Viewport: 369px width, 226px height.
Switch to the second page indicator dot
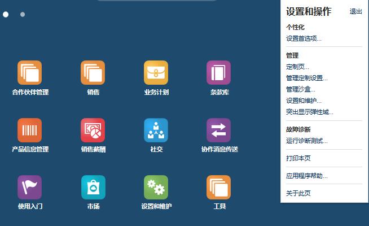coord(23,15)
